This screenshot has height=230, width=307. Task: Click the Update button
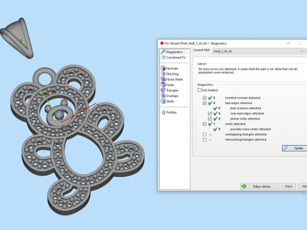295,148
